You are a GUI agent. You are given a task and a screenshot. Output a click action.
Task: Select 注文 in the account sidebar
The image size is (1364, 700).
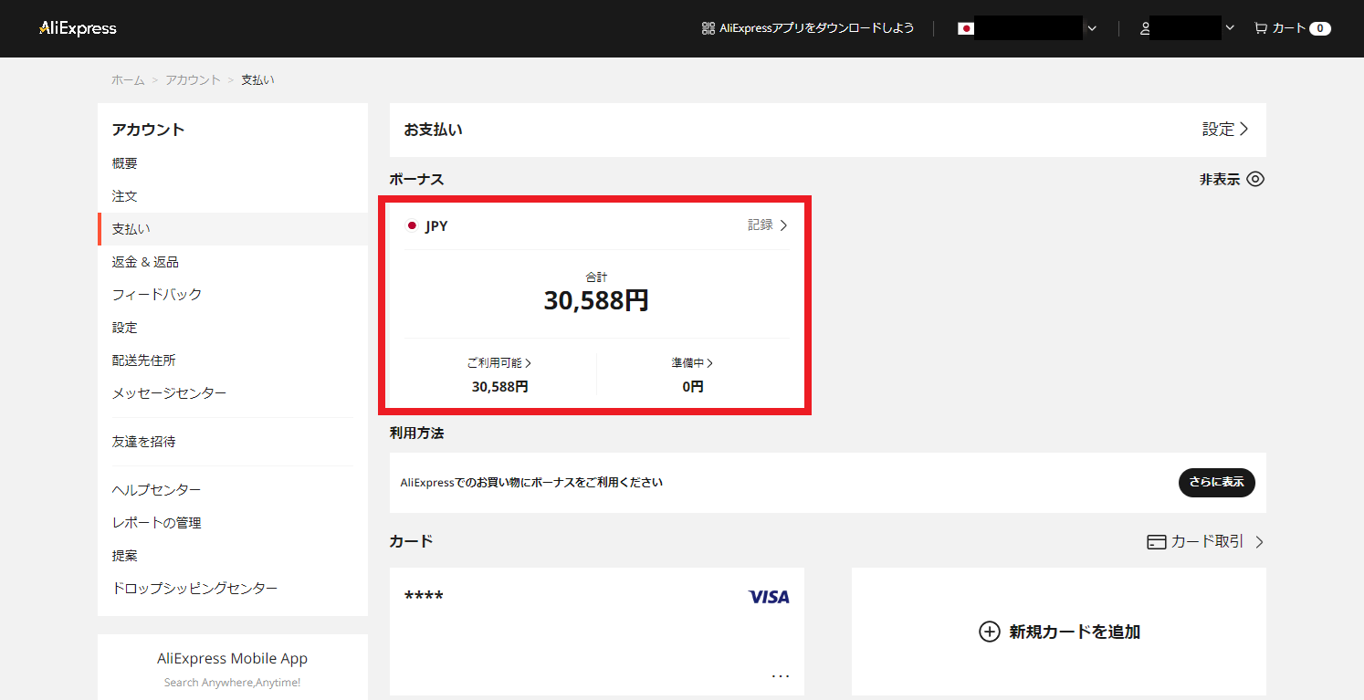pos(124,195)
